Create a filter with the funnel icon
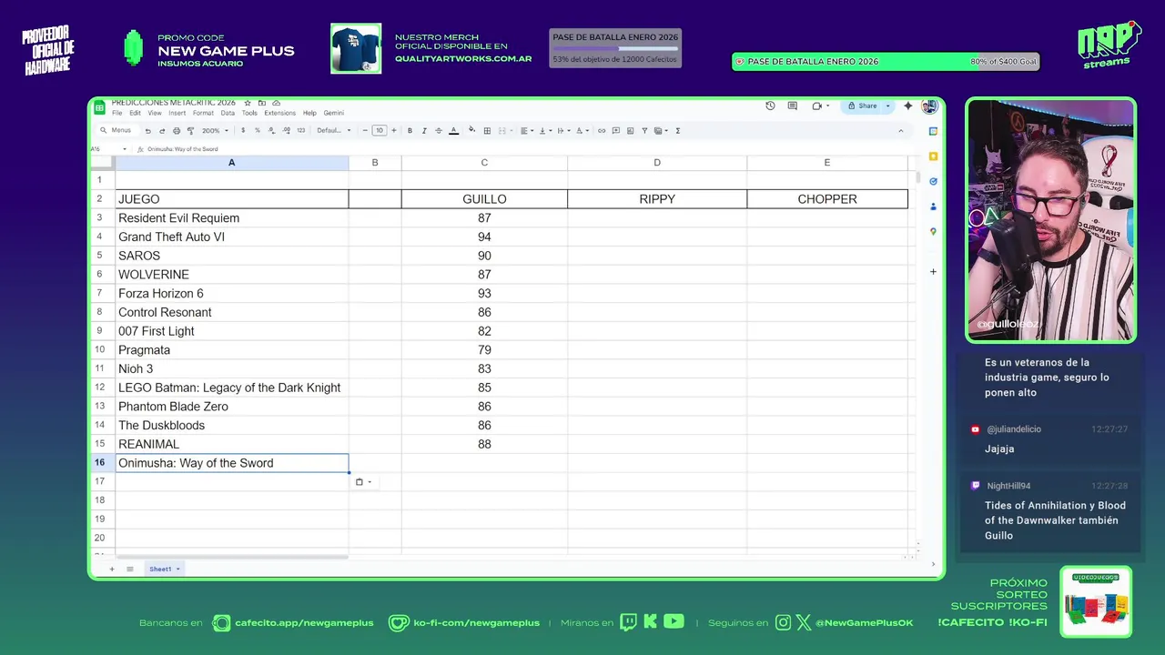The image size is (1165, 655). (x=644, y=130)
